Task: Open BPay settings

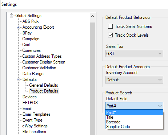Action: point(27,33)
